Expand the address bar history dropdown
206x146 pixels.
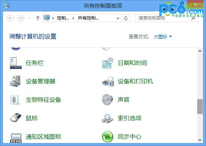(118, 18)
